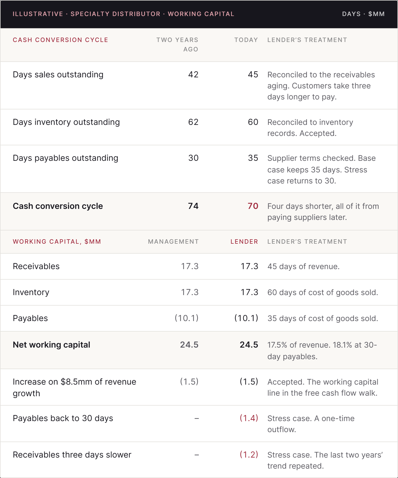This screenshot has height=478, width=398.
Task: Select the red Cash conversion cycle value 70
Action: coord(253,206)
